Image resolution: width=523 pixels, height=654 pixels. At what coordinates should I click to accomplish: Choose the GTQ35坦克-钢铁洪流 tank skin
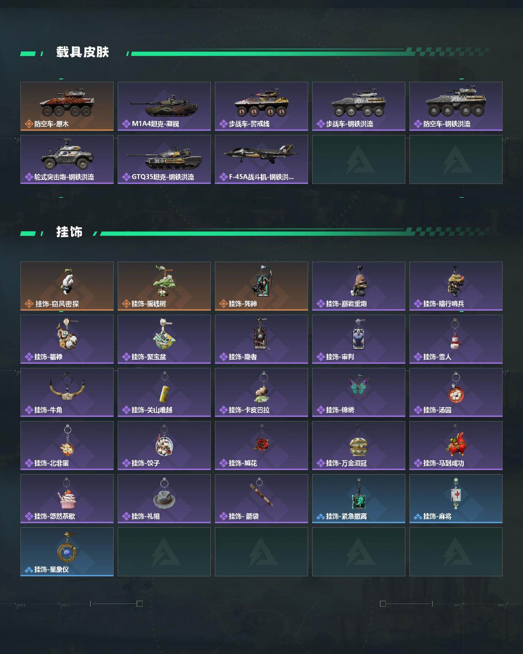pyautogui.click(x=164, y=159)
